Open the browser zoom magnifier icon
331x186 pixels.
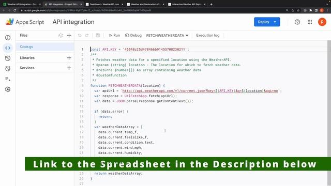tap(287, 10)
